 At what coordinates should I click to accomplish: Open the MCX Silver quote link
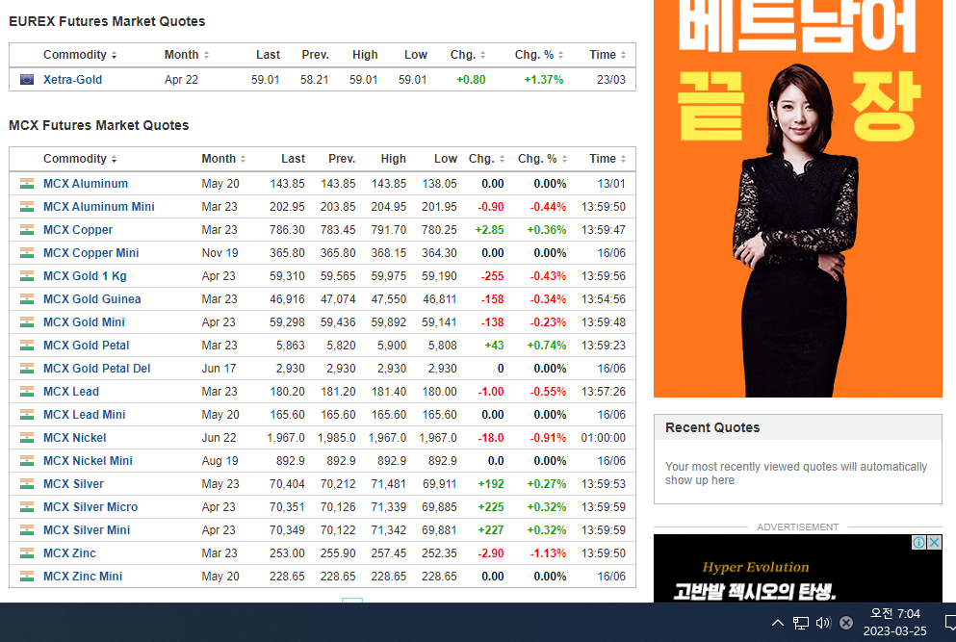coord(73,484)
